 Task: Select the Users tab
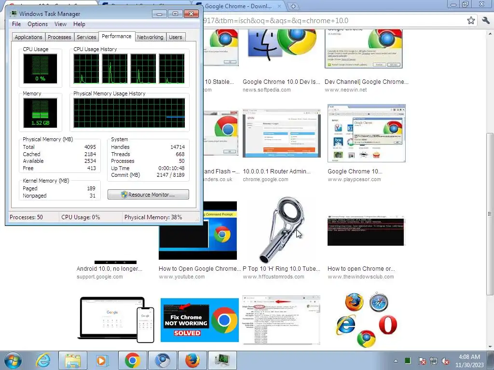point(175,37)
